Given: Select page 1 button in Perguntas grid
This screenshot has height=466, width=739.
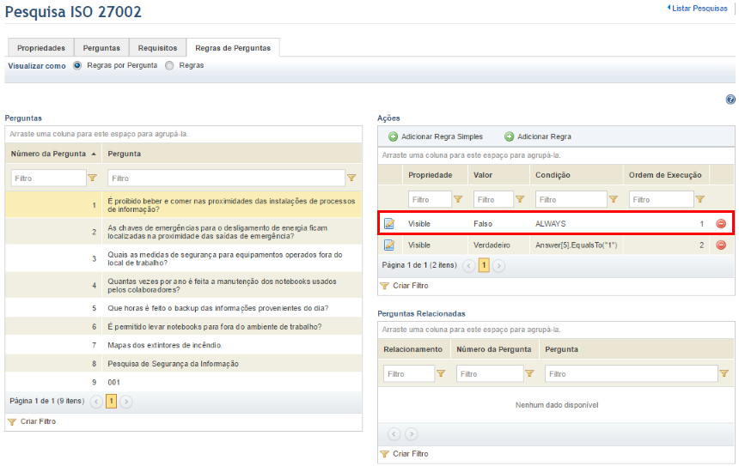Looking at the screenshot, I should (111, 402).
